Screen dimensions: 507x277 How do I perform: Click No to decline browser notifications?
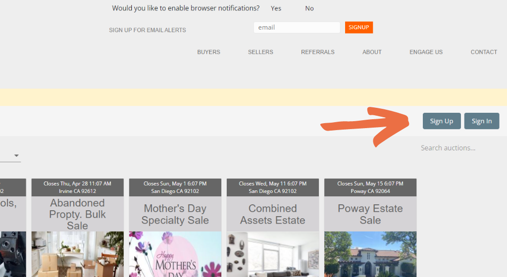tap(309, 8)
